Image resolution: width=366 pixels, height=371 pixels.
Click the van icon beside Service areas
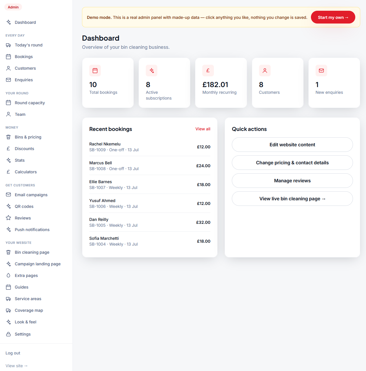coord(8,299)
